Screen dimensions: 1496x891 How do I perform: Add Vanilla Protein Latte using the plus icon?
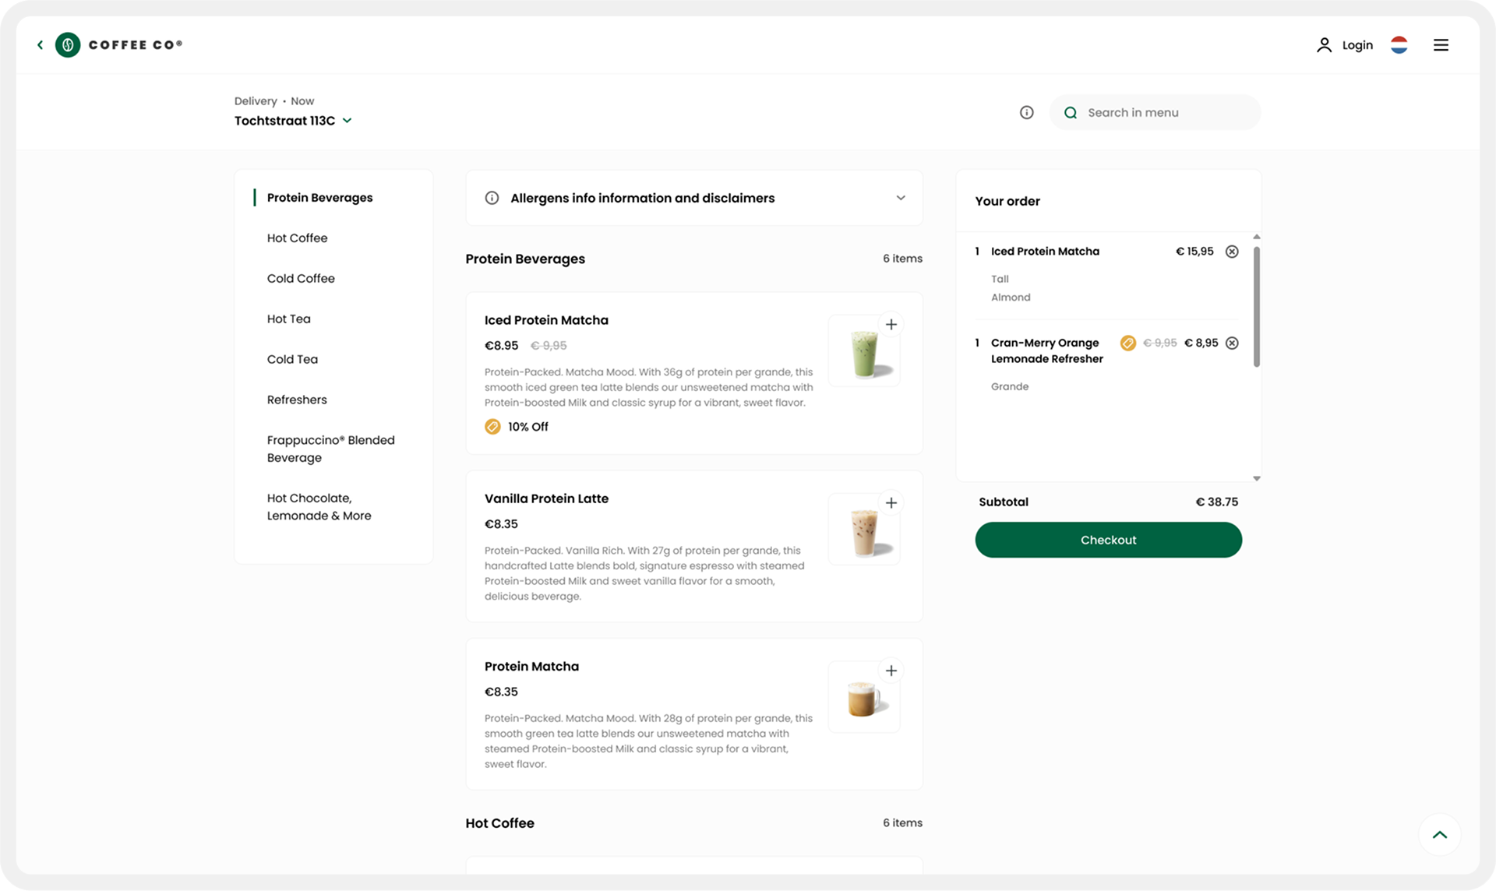tap(891, 502)
